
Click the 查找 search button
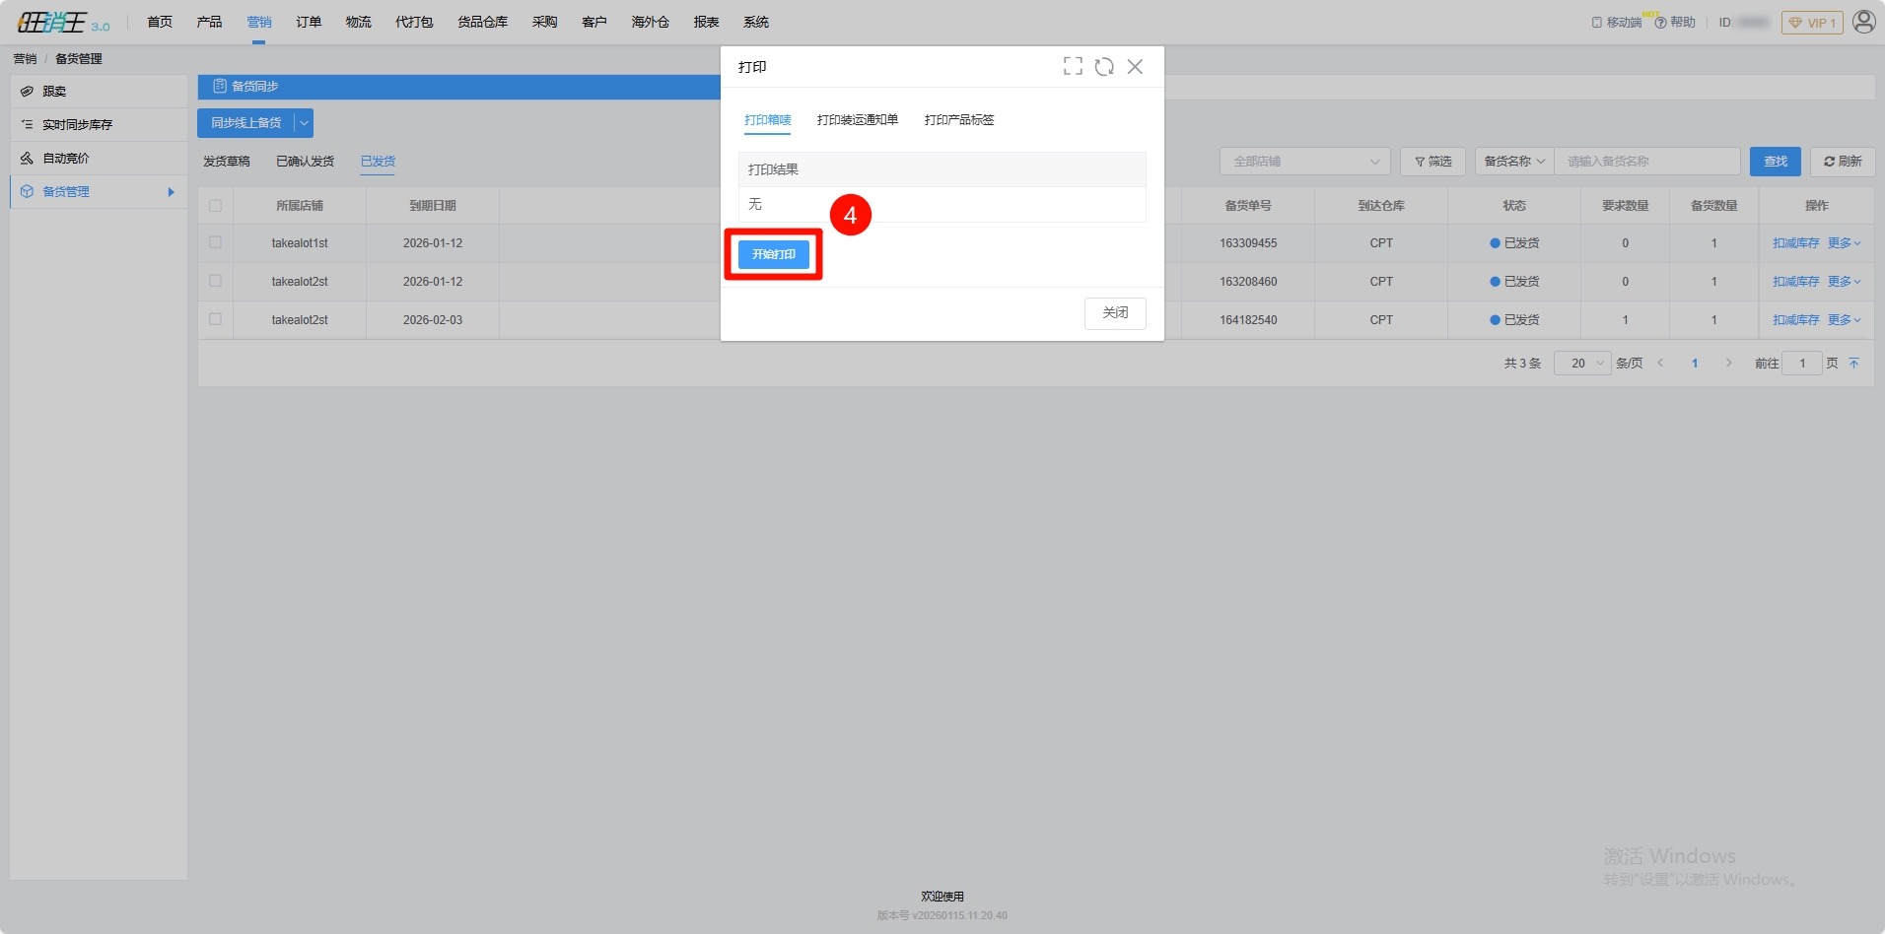pos(1775,162)
